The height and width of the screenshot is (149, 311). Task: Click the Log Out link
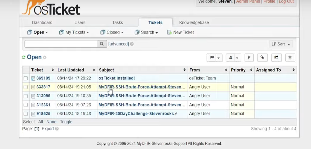pos(286,1)
